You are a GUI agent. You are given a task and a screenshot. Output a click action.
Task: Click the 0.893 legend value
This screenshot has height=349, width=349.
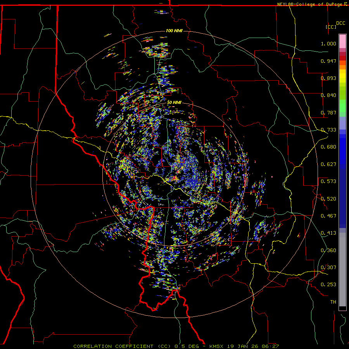click(328, 78)
